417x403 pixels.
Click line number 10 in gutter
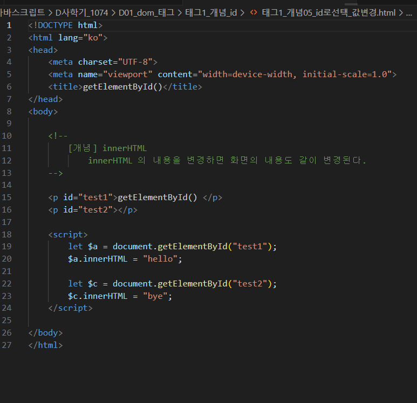point(6,136)
